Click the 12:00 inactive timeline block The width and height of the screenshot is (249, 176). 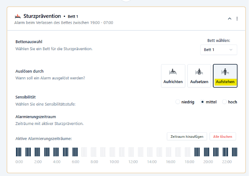[x=131, y=152]
